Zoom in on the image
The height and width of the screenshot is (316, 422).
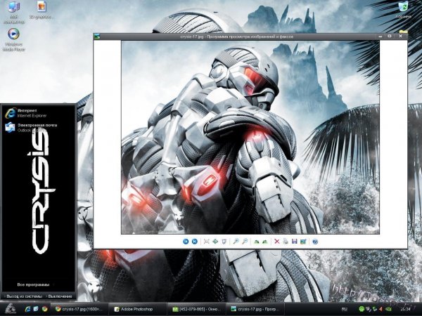coord(236,242)
